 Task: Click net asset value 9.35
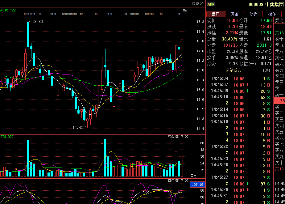tap(233, 64)
